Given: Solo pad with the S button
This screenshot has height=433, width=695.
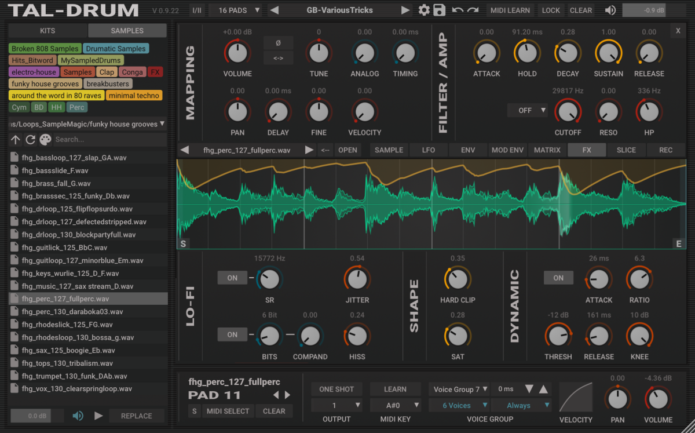Looking at the screenshot, I should point(194,411).
